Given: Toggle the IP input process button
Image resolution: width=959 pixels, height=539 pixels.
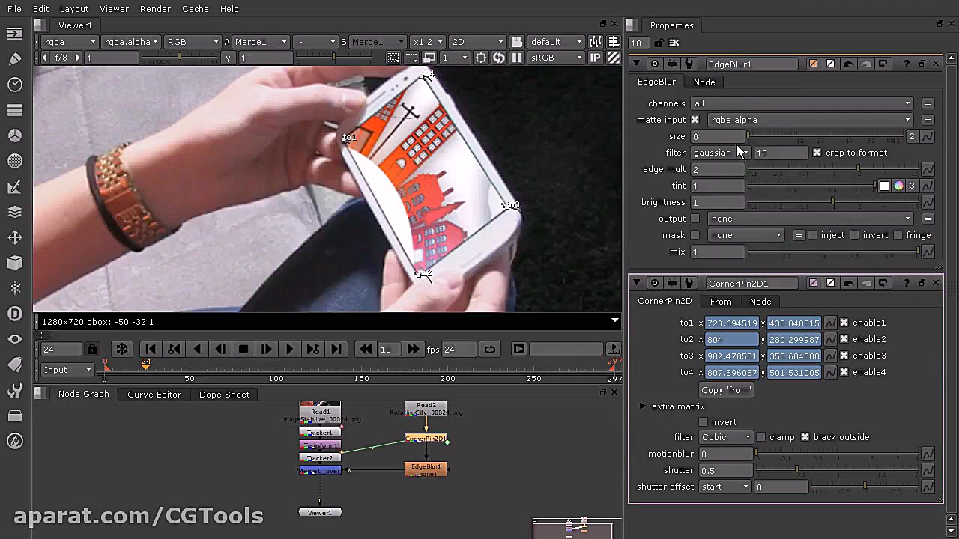Looking at the screenshot, I should tap(596, 58).
